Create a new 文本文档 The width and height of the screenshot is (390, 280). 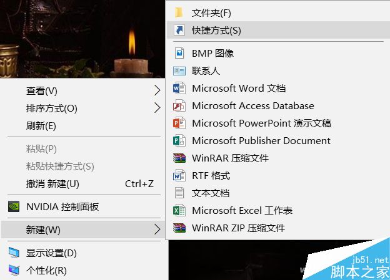pyautogui.click(x=278, y=193)
